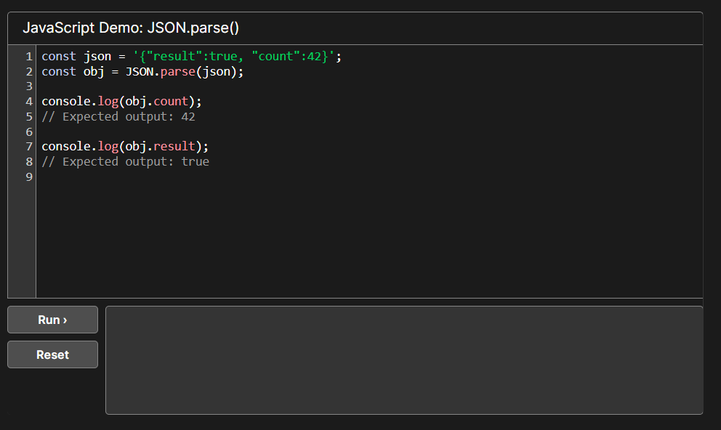Click the comment 'Expected output: true'
Screen dimensions: 721x430
coord(126,162)
